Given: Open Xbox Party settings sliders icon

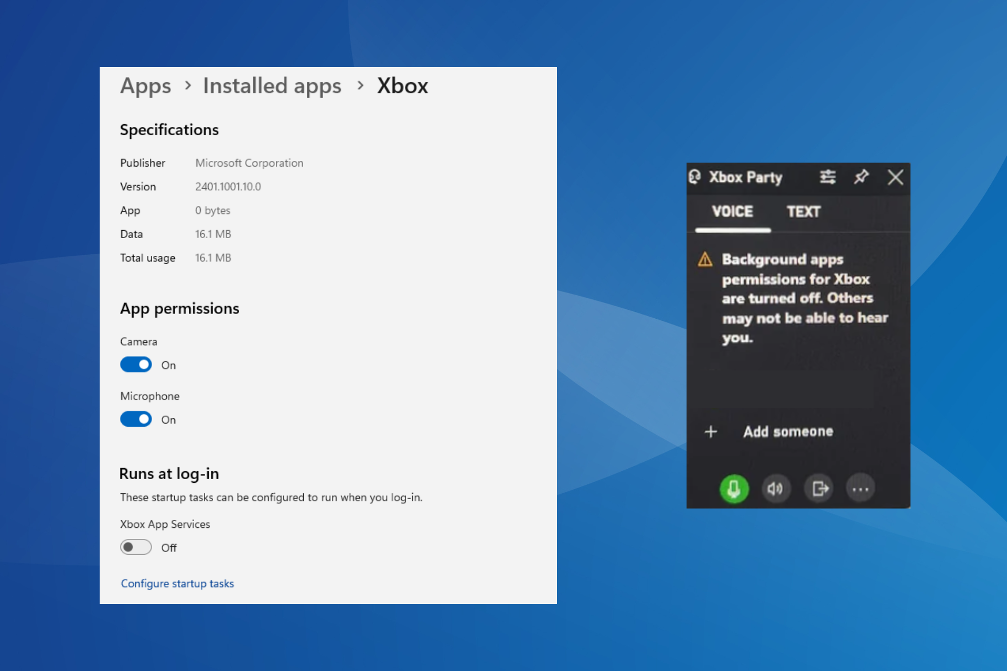Looking at the screenshot, I should coord(828,177).
